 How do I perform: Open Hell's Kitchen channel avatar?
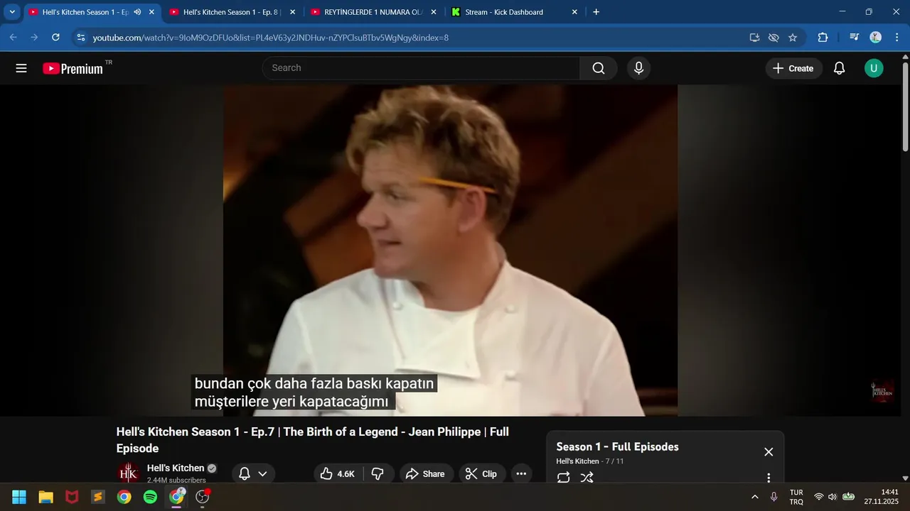(x=129, y=473)
